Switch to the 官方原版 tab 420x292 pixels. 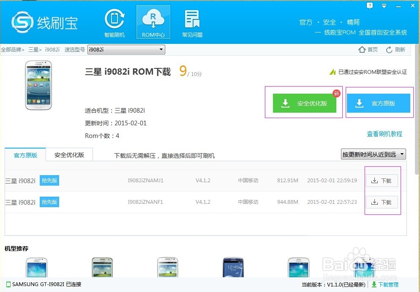(x=25, y=155)
